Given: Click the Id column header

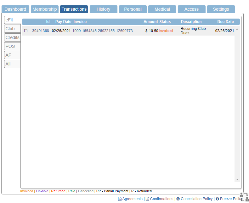Looking at the screenshot, I should 48,22.
